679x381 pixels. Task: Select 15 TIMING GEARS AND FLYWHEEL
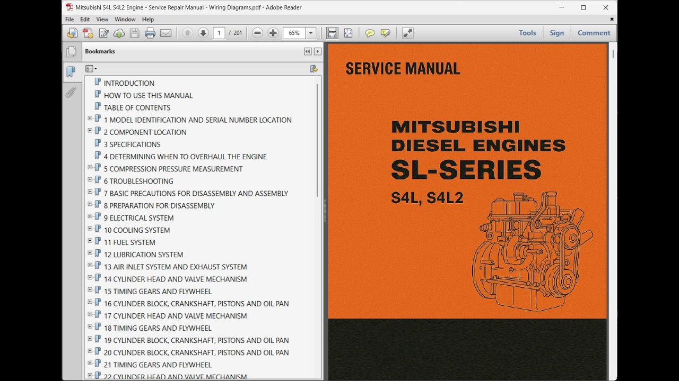pos(158,291)
